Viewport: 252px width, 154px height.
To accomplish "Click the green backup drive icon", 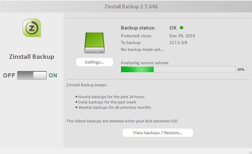I will coord(94,43).
